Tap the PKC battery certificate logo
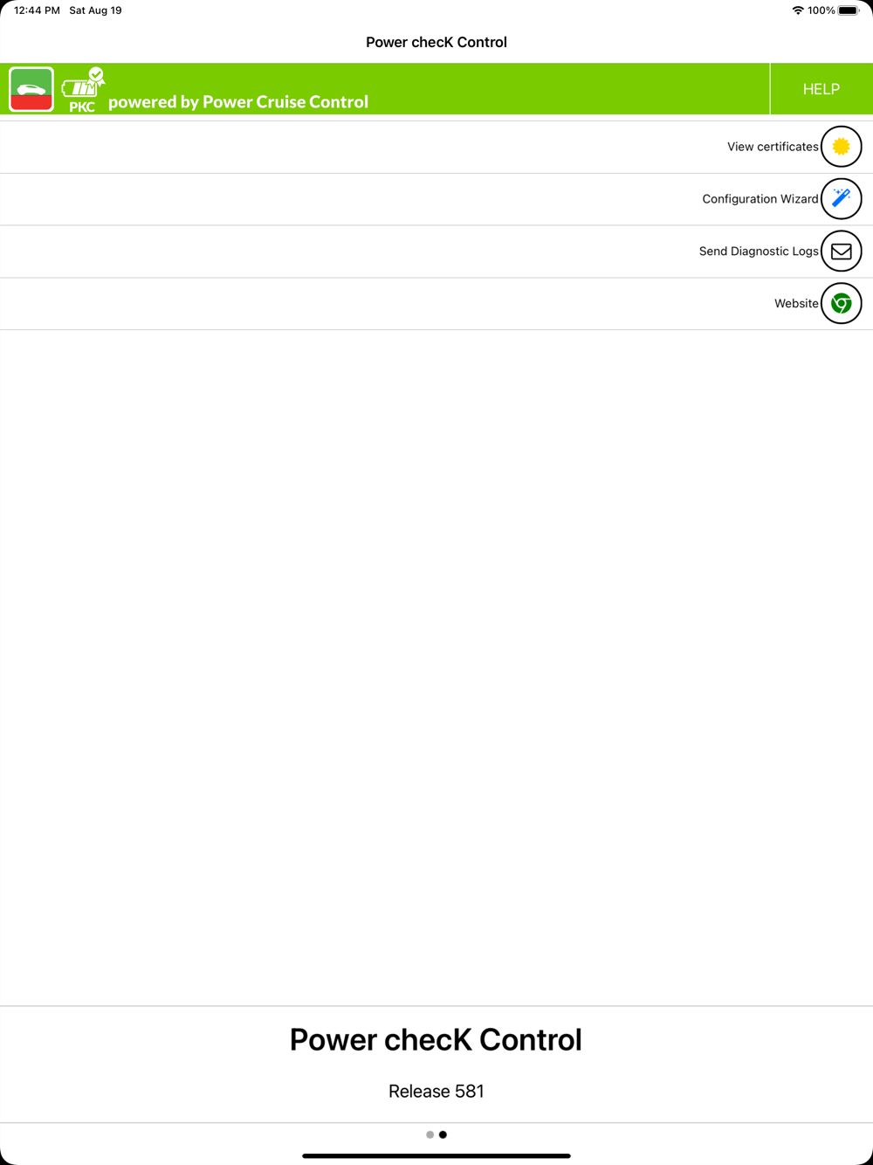Screen dimensions: 873x1165 click(x=83, y=90)
